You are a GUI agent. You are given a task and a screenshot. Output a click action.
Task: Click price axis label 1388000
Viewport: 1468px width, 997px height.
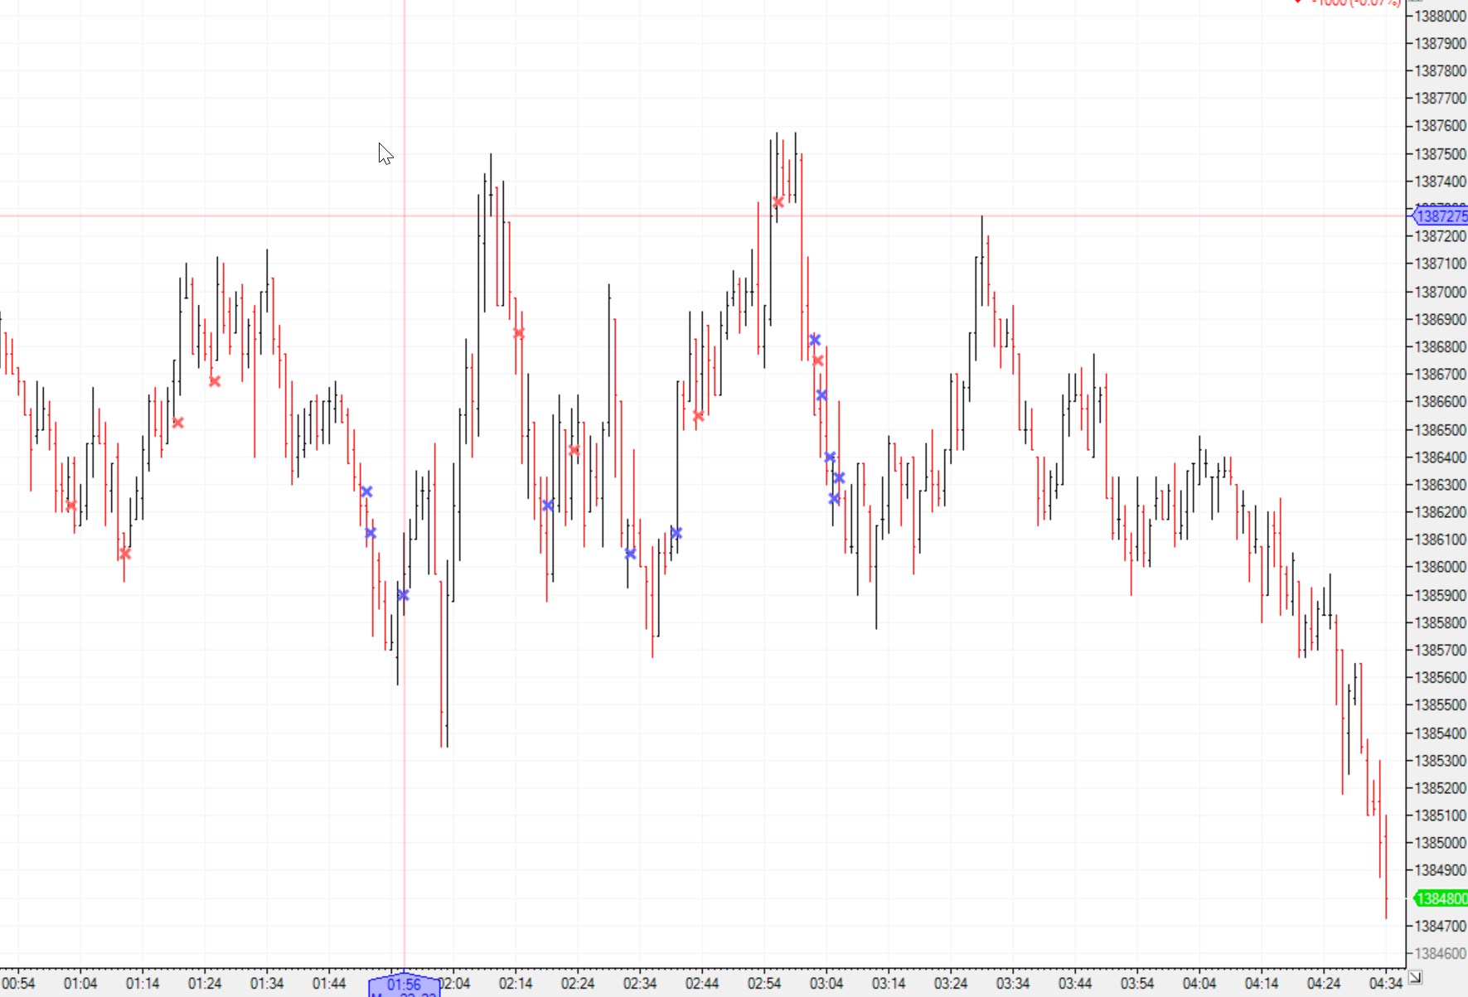click(1441, 16)
